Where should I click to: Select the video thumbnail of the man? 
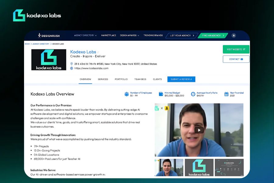click(169, 167)
